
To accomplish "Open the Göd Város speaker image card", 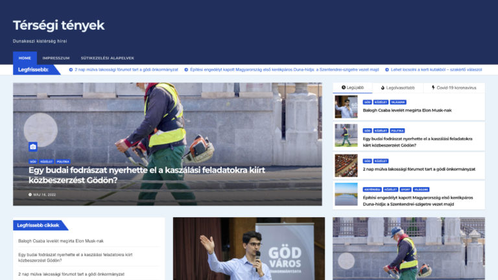I will coord(248,248).
